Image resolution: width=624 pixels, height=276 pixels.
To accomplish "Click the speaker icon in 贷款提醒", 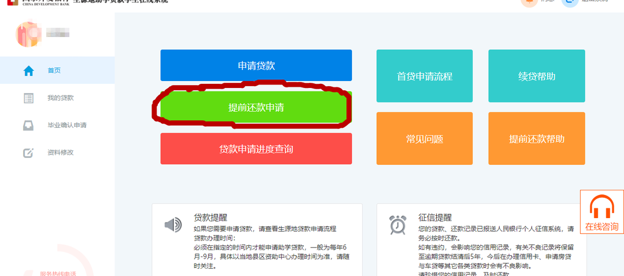I will (x=173, y=225).
